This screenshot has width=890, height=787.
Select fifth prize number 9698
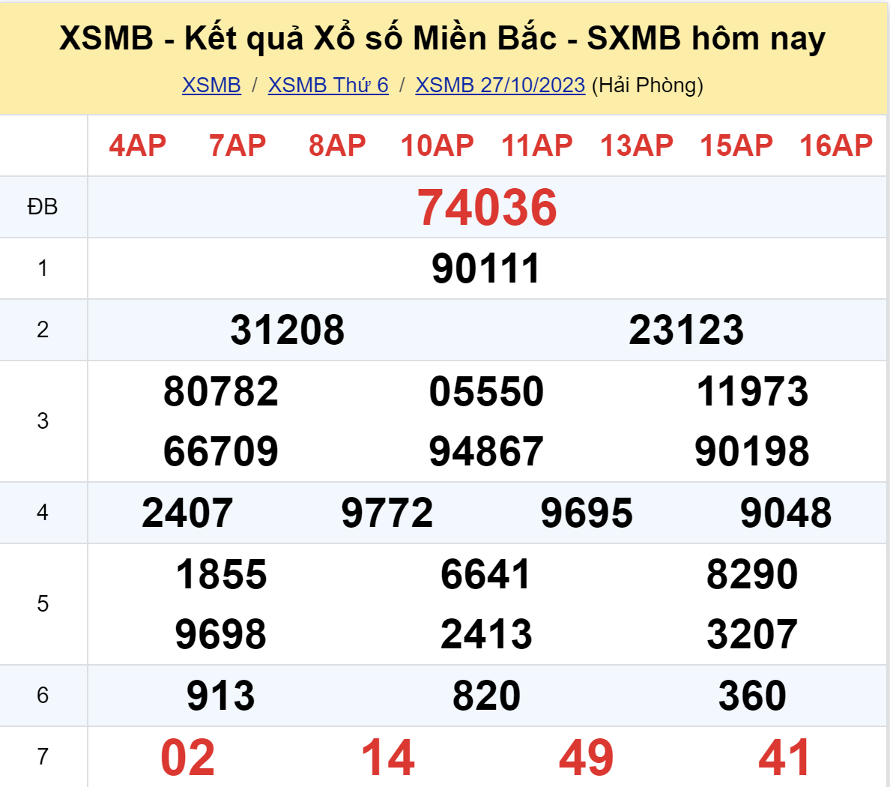point(221,634)
